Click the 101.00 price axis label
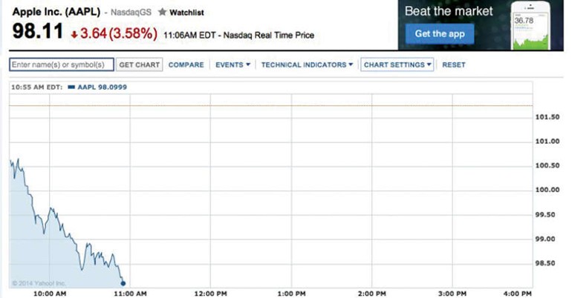The height and width of the screenshot is (298, 572). 547,142
